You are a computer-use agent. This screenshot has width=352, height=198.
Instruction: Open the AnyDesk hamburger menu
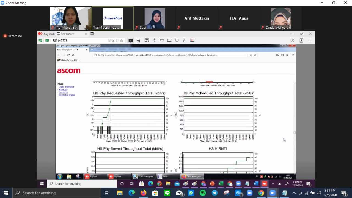(x=310, y=40)
